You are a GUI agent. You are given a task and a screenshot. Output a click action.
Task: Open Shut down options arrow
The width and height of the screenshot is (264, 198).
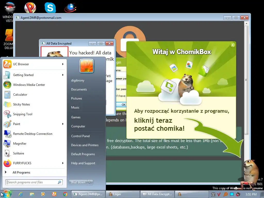click(90, 182)
